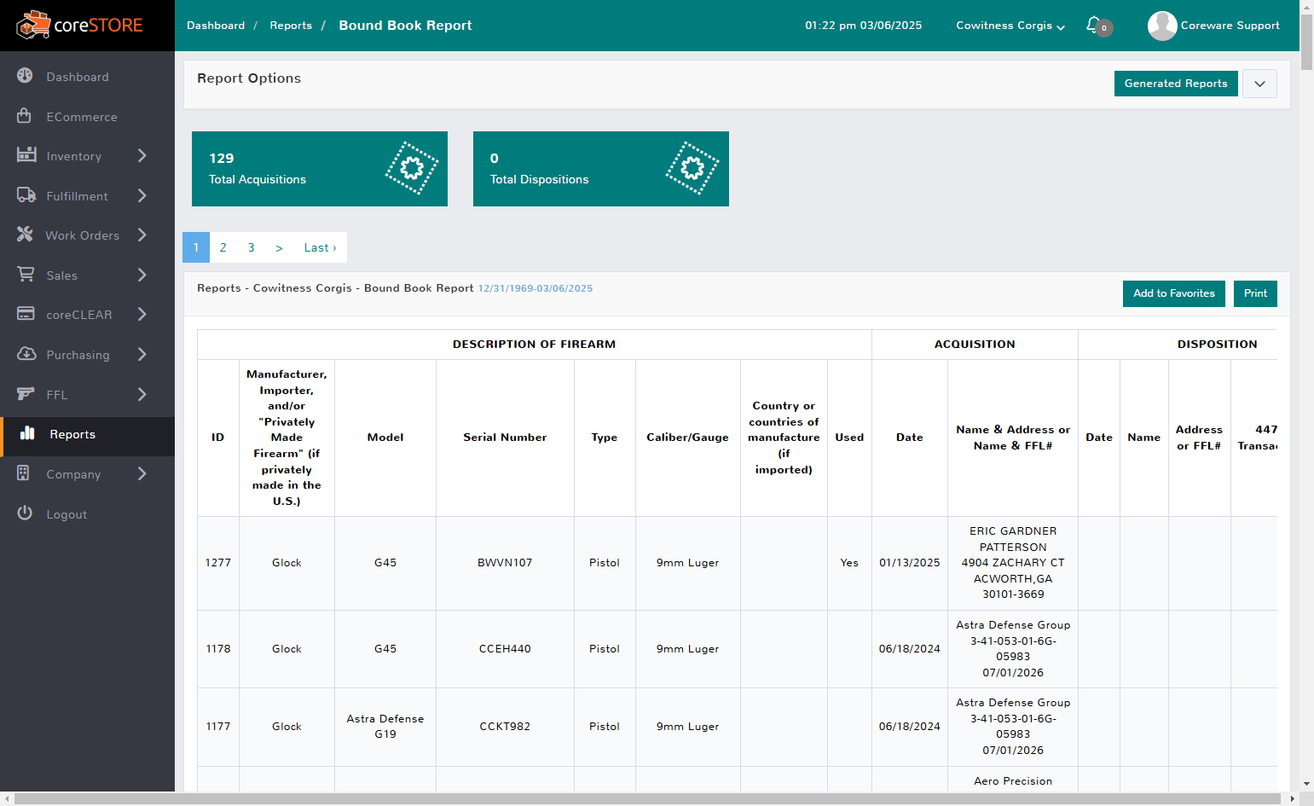Jump to the Last page
Image resolution: width=1314 pixels, height=806 pixels.
coord(320,247)
